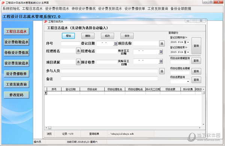Image resolution: width=225 pixels, height=146 pixels.
Task: Click the 预计收费 column header
Action: [x=188, y=89]
